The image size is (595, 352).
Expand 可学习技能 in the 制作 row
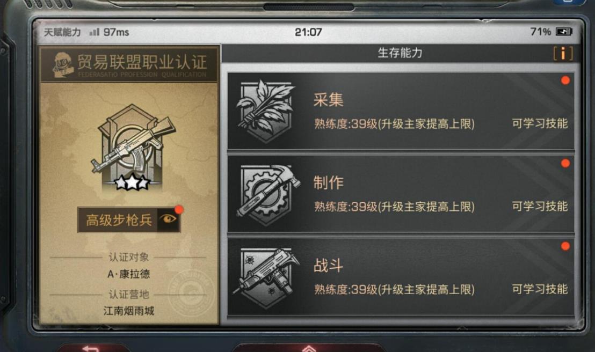(540, 207)
